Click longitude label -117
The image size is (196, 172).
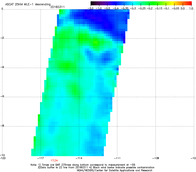(x=41, y=158)
